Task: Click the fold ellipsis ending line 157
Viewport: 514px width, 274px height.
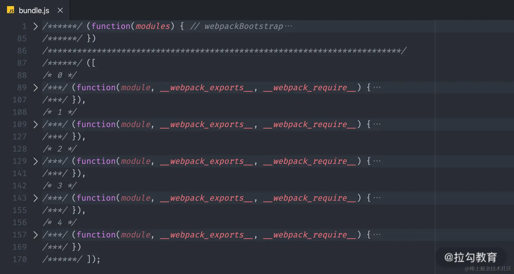Action: pyautogui.click(x=377, y=235)
